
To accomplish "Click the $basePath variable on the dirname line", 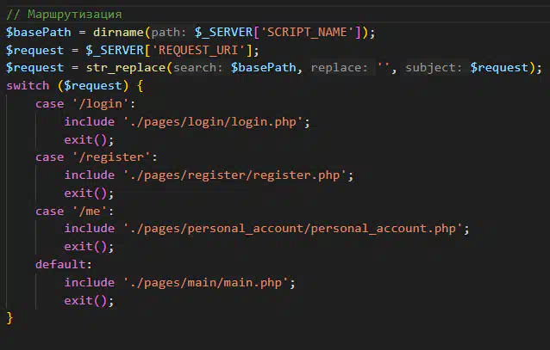I will [39, 32].
